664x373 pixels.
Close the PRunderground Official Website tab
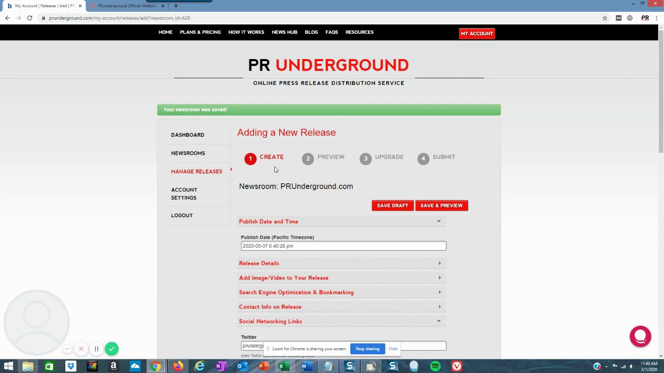point(163,6)
